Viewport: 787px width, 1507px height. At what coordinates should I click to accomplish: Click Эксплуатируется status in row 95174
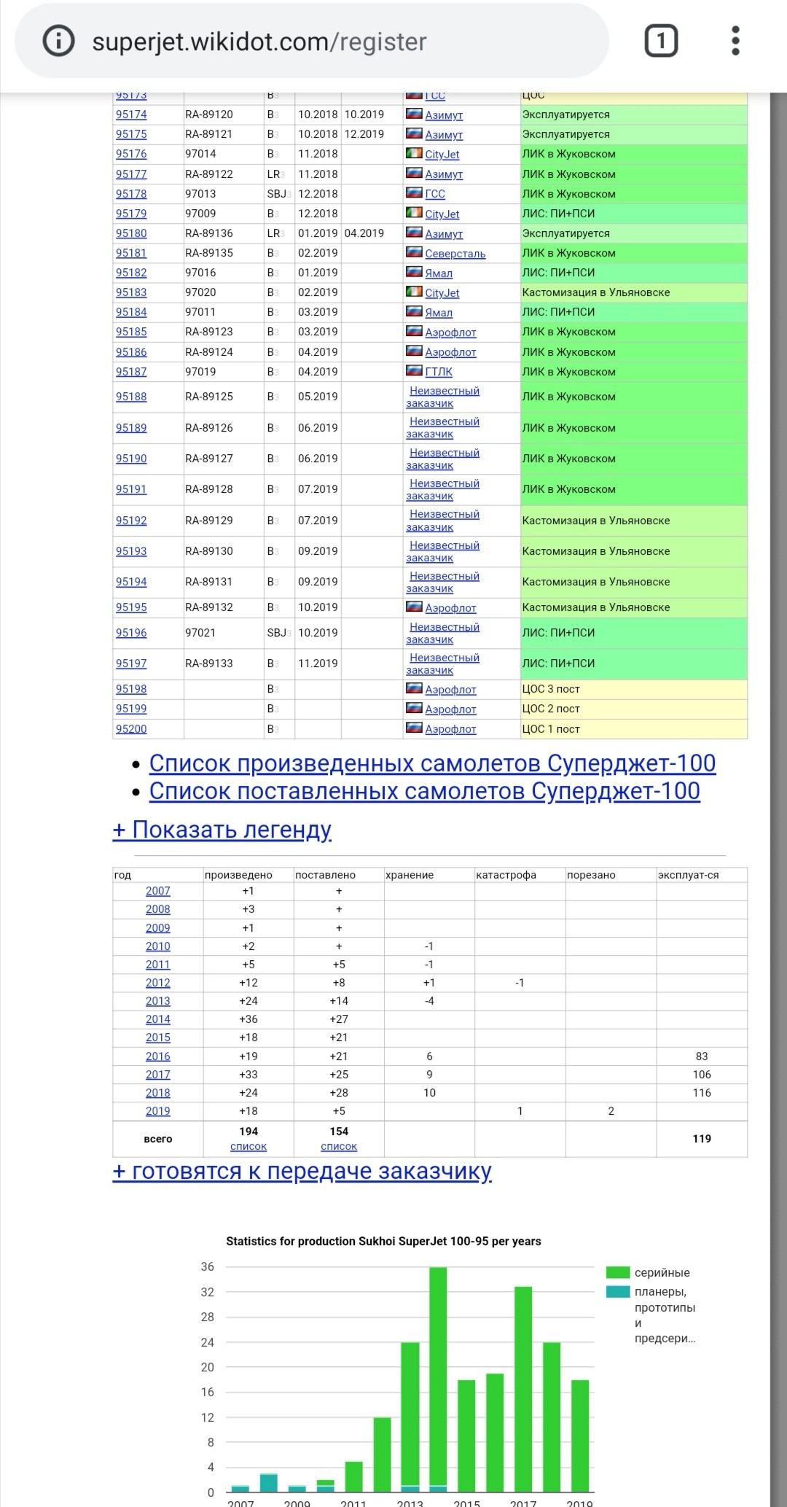pos(633,114)
